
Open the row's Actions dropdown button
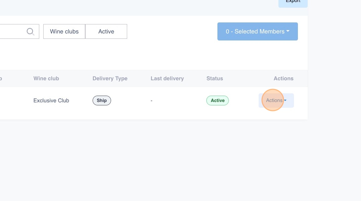[x=274, y=100]
